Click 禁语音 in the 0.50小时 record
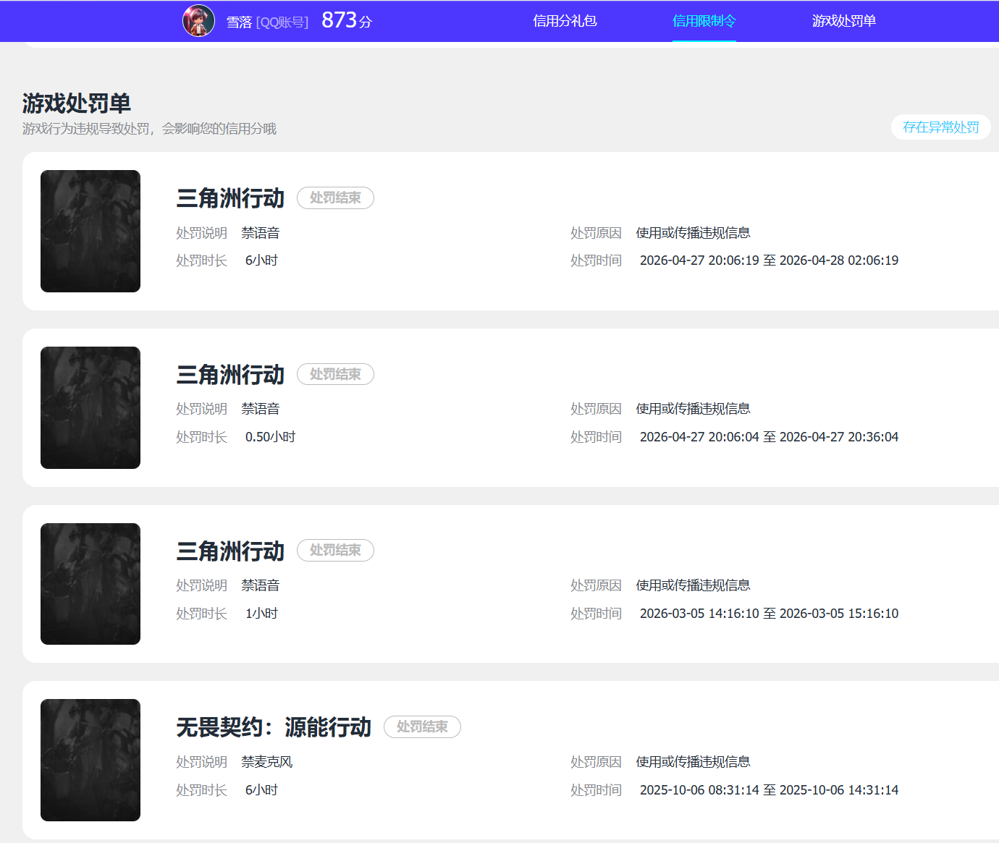Image resolution: width=999 pixels, height=843 pixels. [x=261, y=409]
